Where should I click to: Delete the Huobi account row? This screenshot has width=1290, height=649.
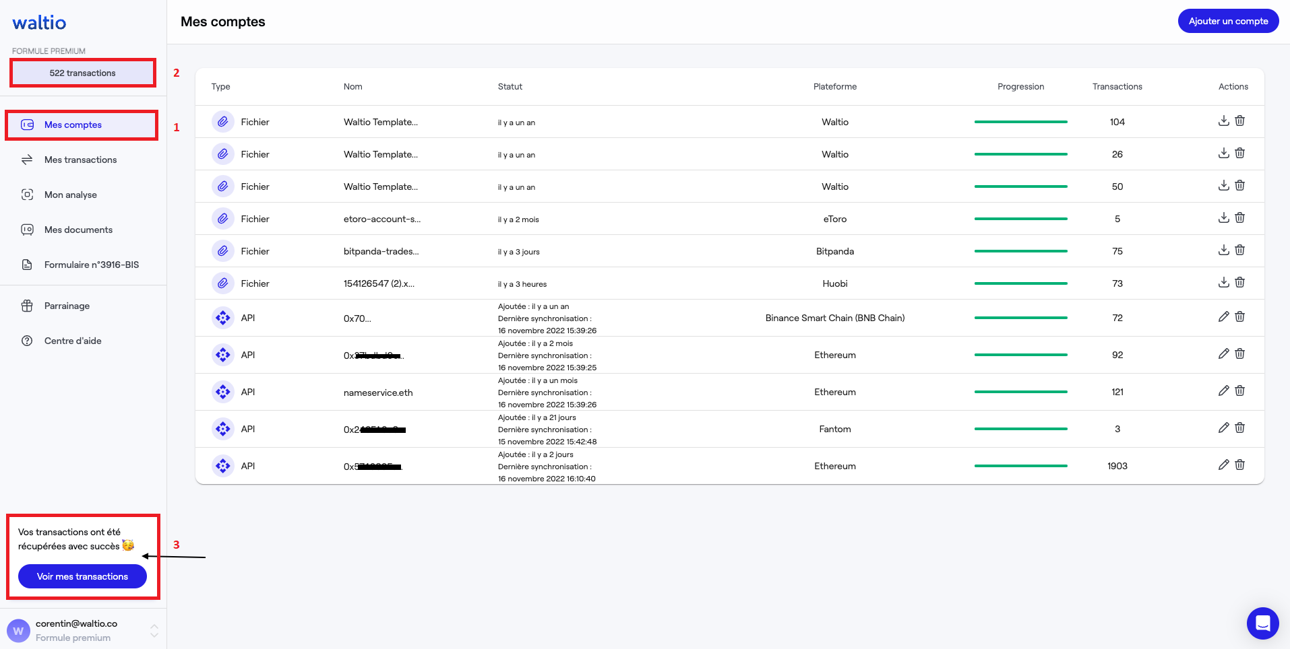click(1240, 282)
